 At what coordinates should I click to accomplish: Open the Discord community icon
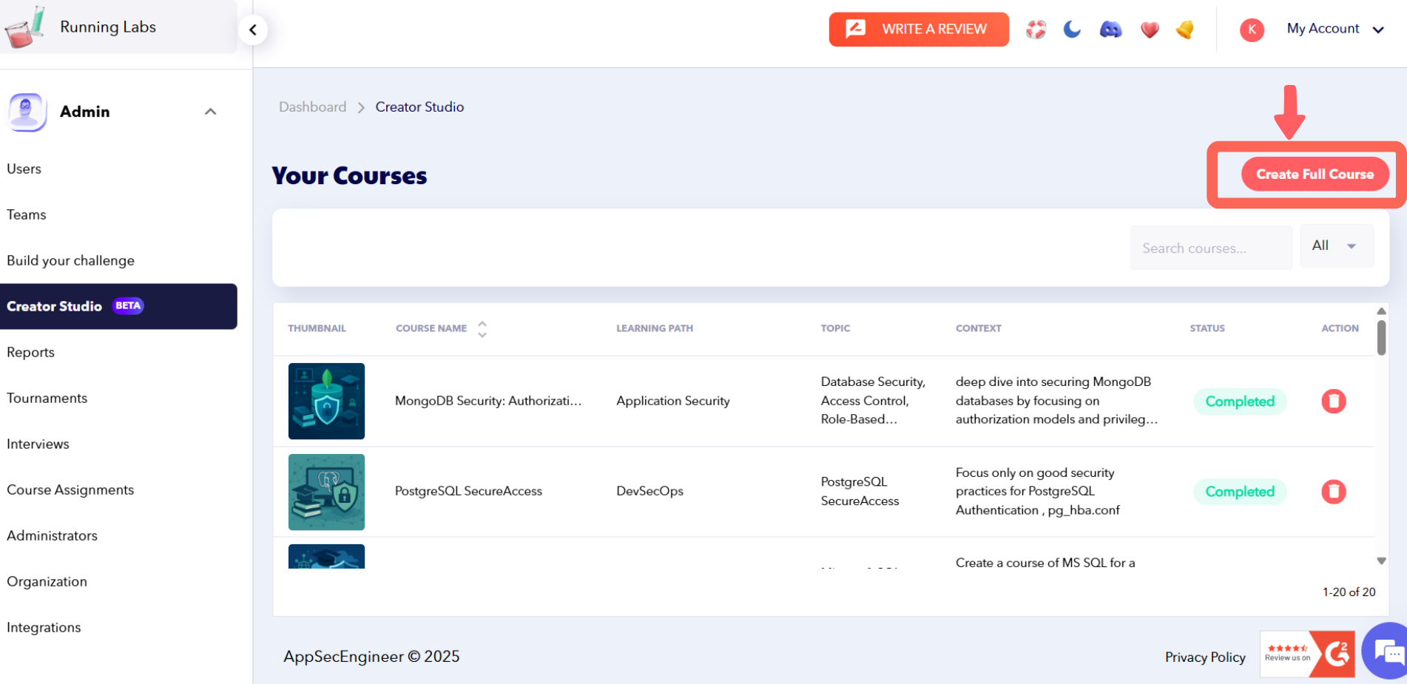coord(1110,30)
